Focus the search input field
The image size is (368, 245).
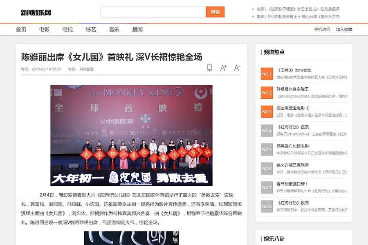coord(153,12)
